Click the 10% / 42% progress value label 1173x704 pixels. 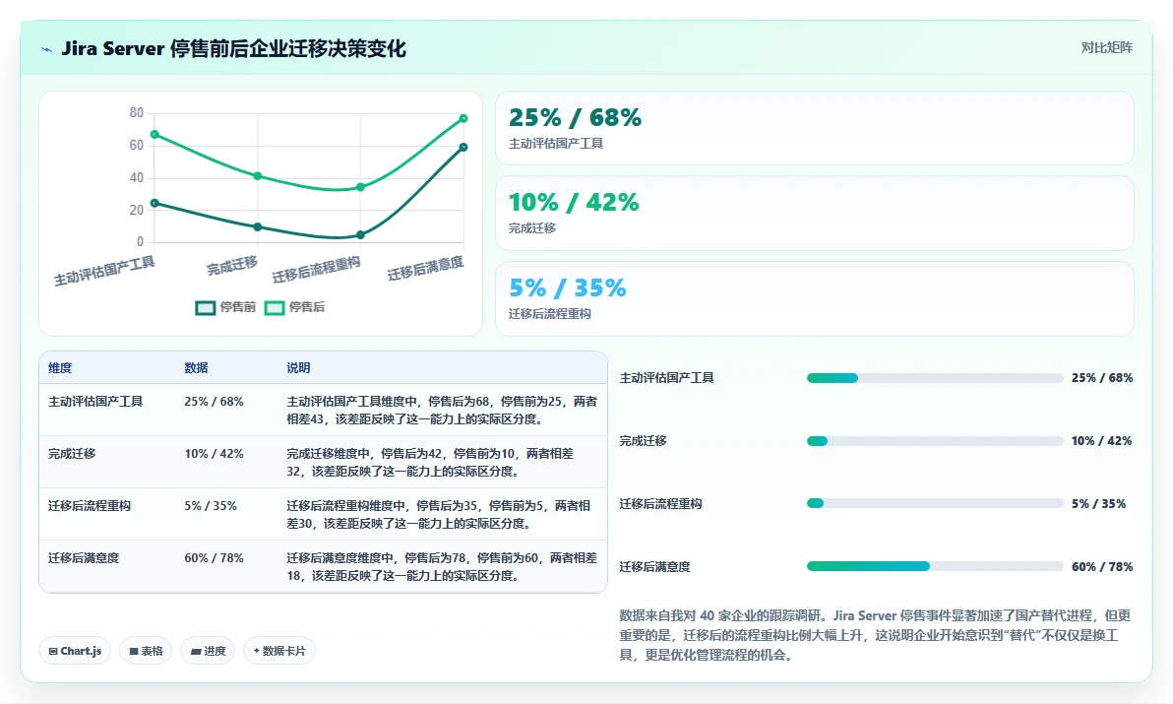coord(1101,441)
